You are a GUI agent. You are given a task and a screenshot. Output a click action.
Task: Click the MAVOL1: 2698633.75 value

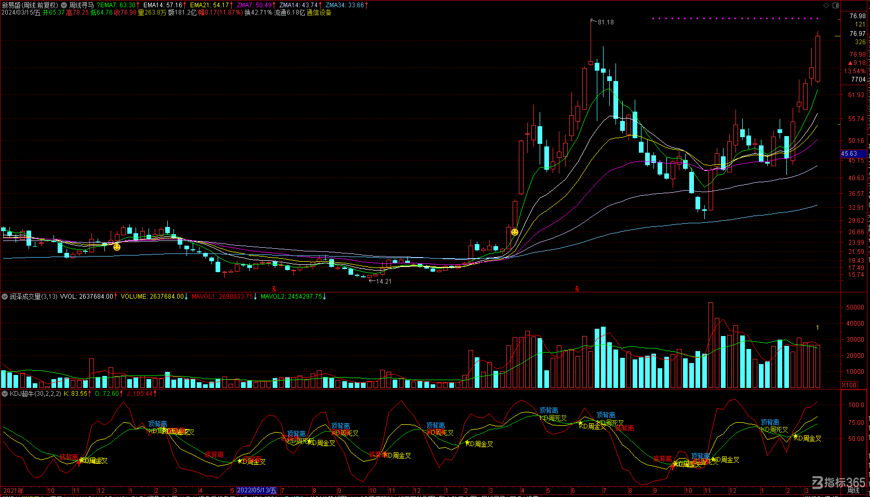pos(222,297)
